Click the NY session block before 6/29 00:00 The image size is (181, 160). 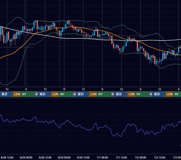(28, 94)
